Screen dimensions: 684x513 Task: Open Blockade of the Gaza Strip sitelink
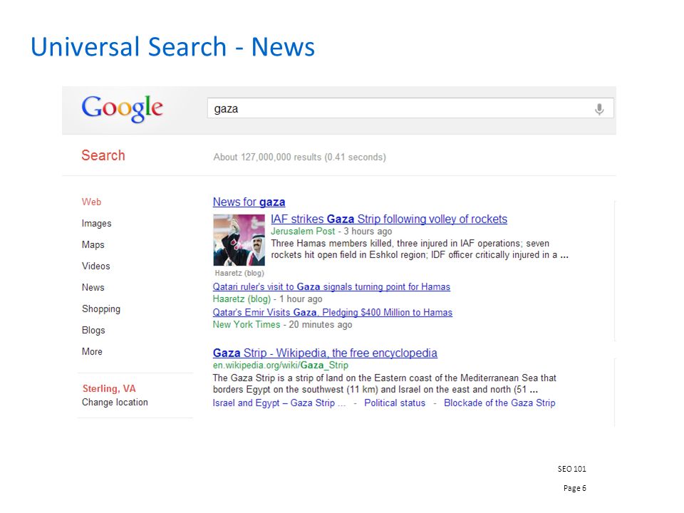point(499,403)
